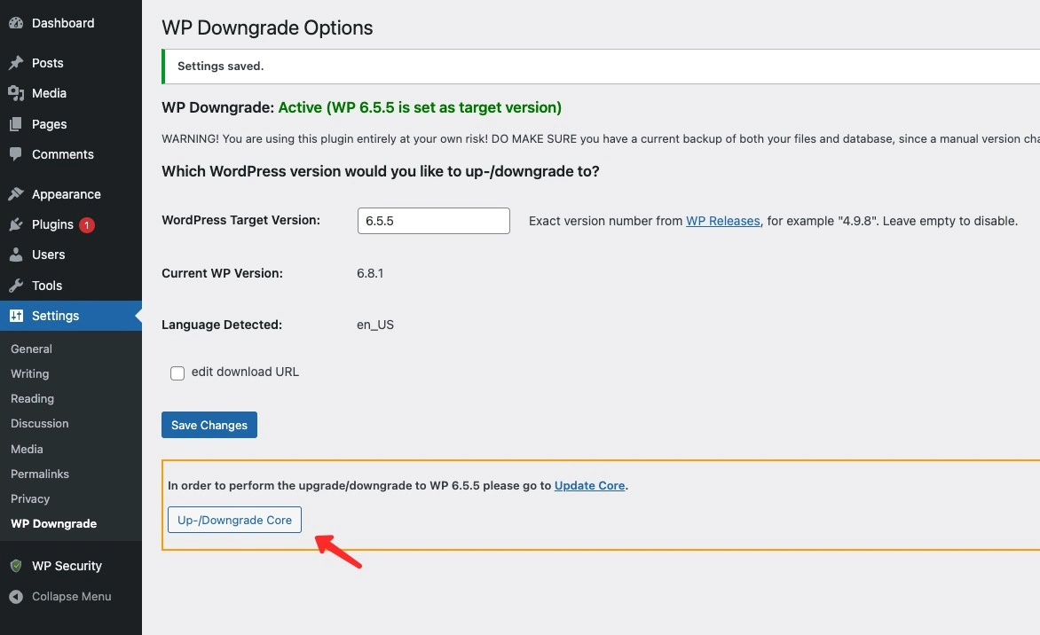Follow the Update Core link
This screenshot has height=635, width=1040.
pos(589,485)
